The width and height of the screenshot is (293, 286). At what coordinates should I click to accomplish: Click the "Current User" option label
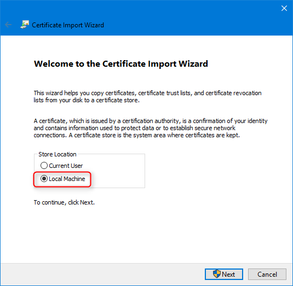[x=66, y=166]
